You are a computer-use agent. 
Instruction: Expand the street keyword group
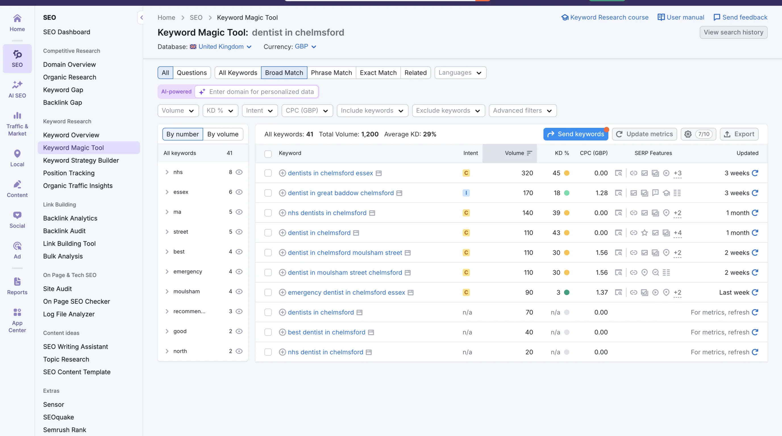167,232
